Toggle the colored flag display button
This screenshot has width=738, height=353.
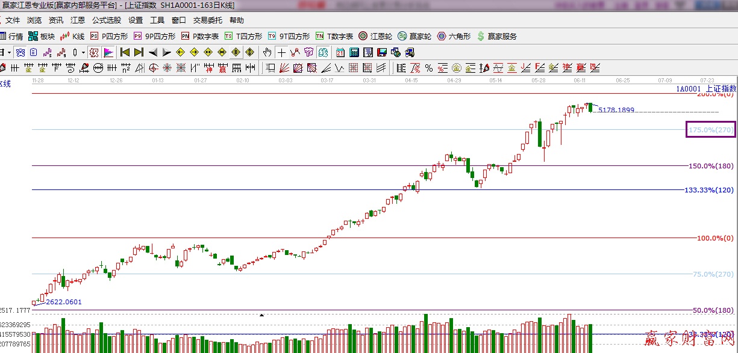coord(108,52)
